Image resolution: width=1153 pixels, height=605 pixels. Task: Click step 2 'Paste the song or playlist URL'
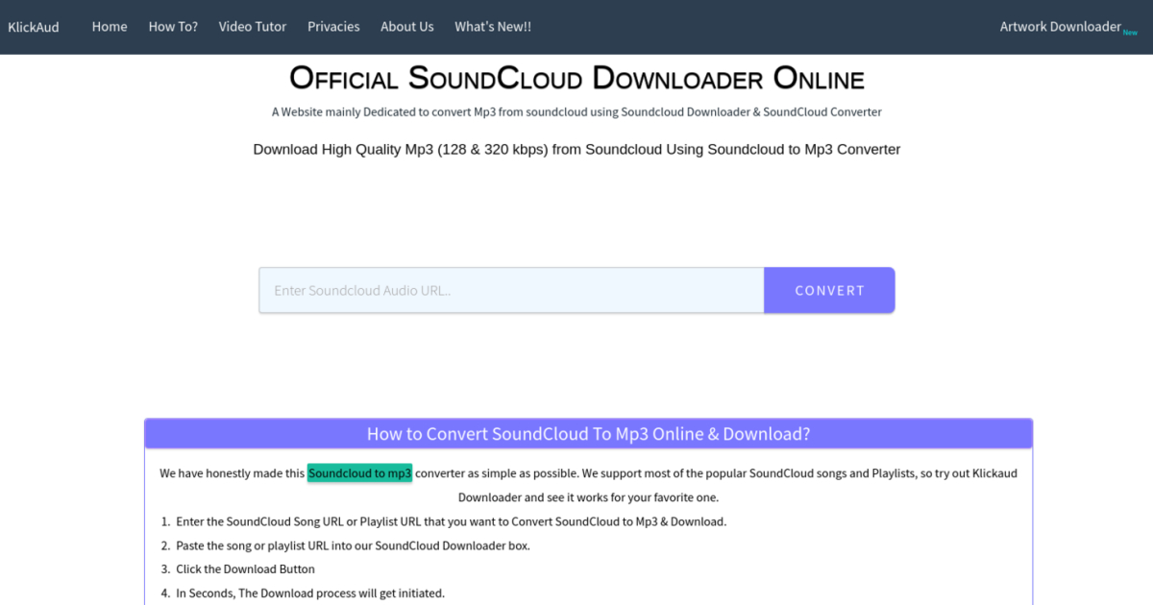pos(353,545)
